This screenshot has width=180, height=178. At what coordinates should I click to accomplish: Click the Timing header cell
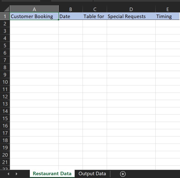(168, 16)
